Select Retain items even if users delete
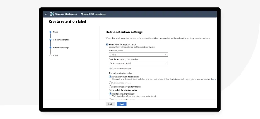Viewport: 260px width, 119px height. (110, 76)
